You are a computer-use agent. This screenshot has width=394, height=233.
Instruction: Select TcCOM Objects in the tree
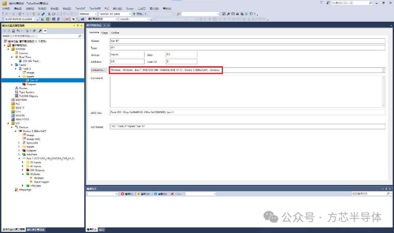(x=28, y=96)
